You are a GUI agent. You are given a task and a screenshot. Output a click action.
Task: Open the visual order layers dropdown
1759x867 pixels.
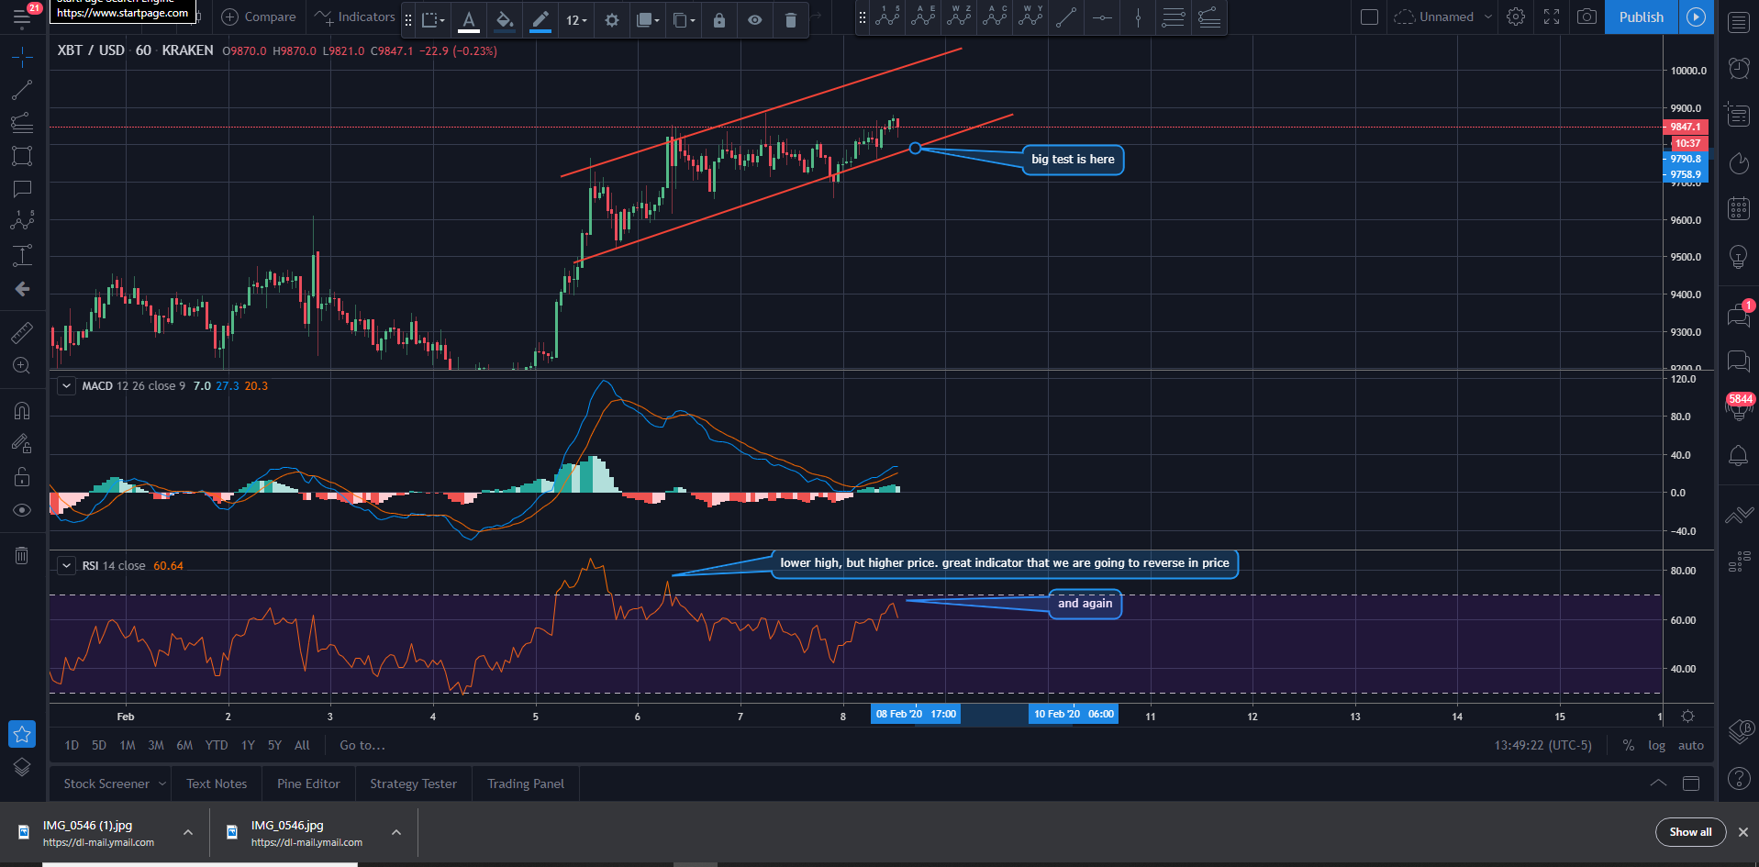(x=648, y=19)
